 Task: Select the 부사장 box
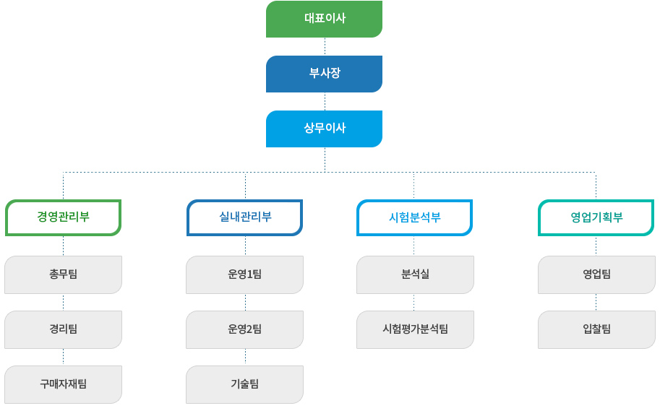click(324, 74)
